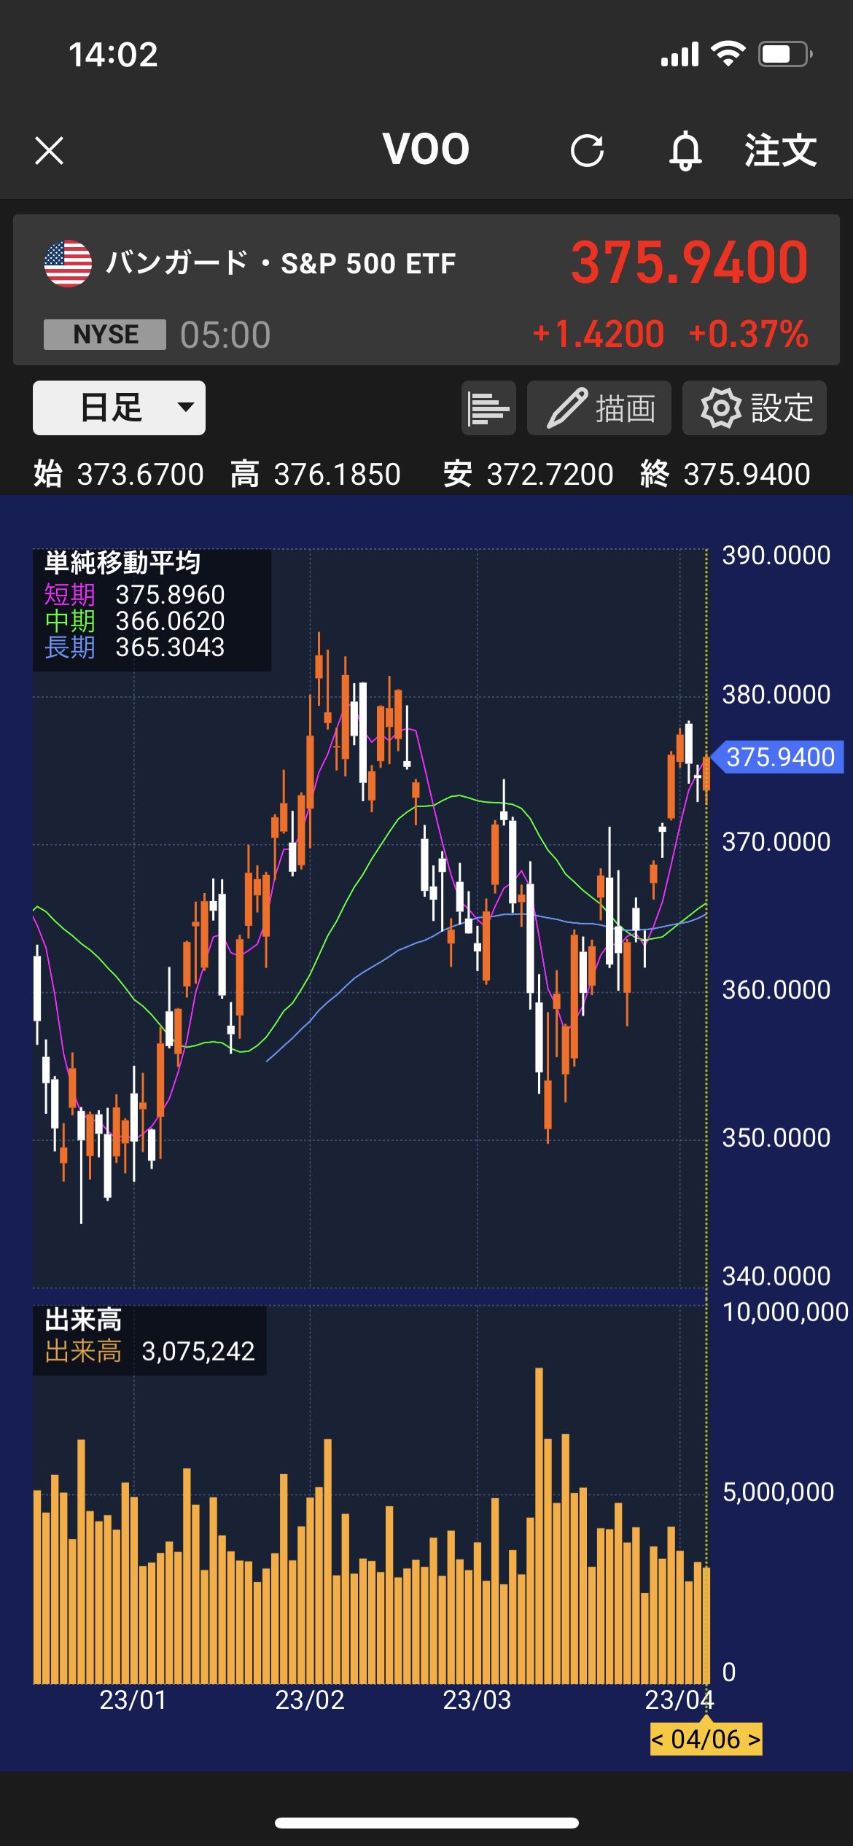Open the 描画 drawing tool
The height and width of the screenshot is (1846, 853).
coord(599,408)
